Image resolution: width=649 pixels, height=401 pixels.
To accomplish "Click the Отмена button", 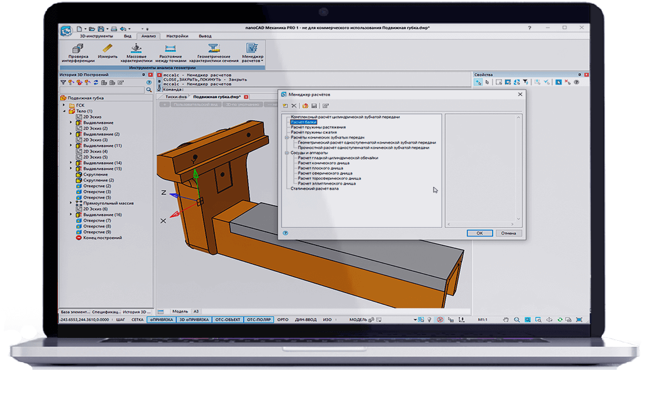I will (508, 233).
